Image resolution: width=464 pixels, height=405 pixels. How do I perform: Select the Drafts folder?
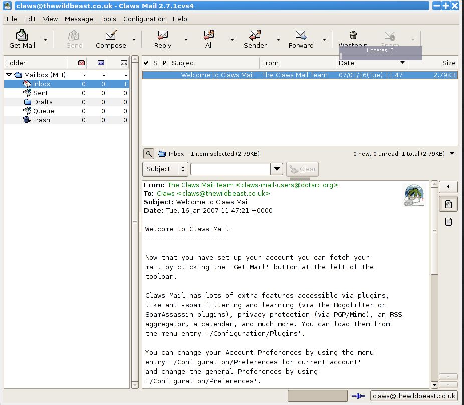pos(67,102)
